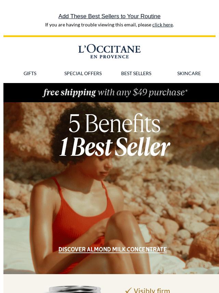Click the yellow divider bar under header
The height and width of the screenshot is (293, 219).
[x=109, y=36]
